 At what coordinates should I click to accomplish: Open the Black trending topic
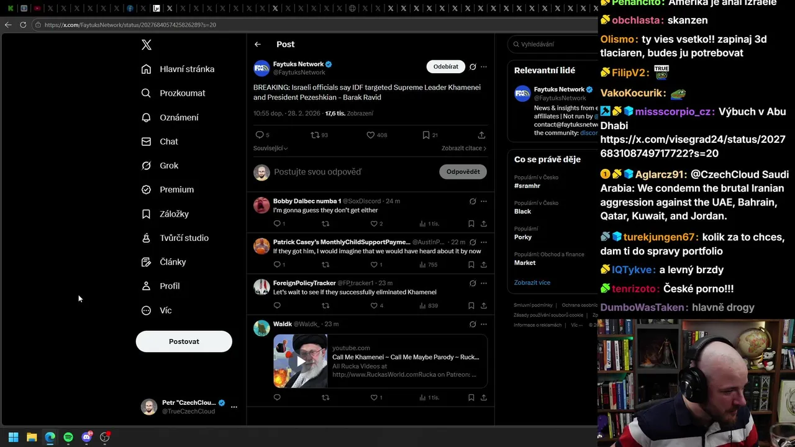pos(522,211)
